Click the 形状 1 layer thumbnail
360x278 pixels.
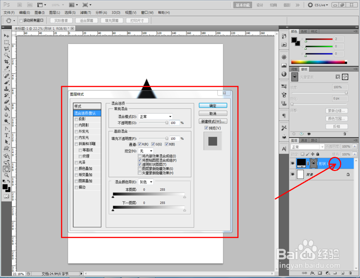point(301,163)
